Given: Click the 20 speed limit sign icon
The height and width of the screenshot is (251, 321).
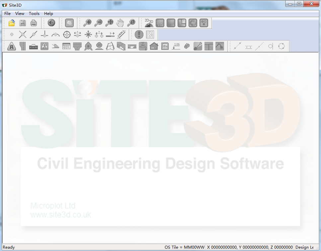Looking at the screenshot, I should click(x=99, y=46).
